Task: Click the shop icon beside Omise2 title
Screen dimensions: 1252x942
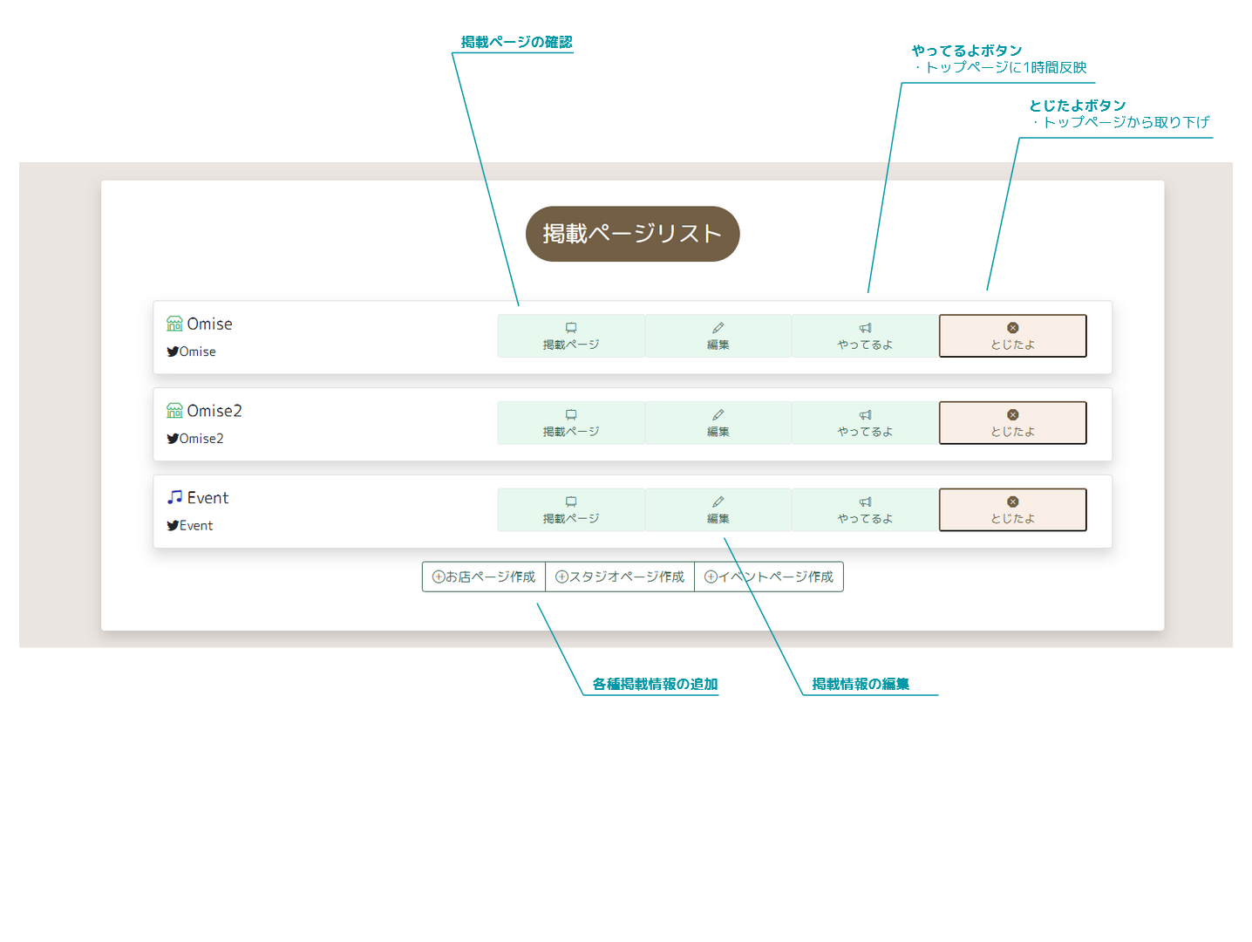Action: tap(174, 411)
